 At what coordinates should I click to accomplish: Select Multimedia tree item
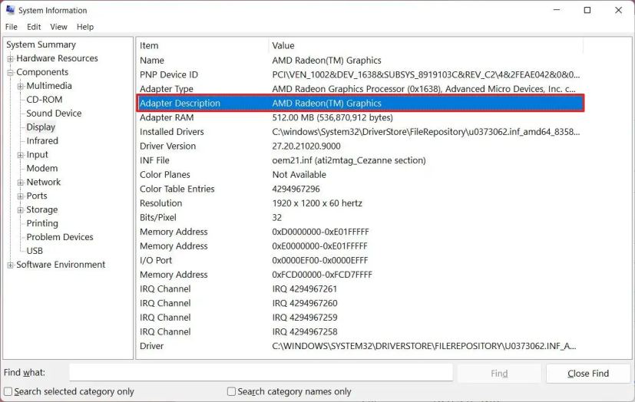pos(49,86)
